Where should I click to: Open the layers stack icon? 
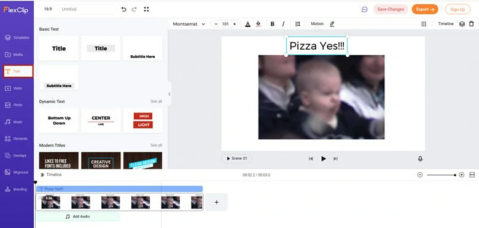point(462,24)
